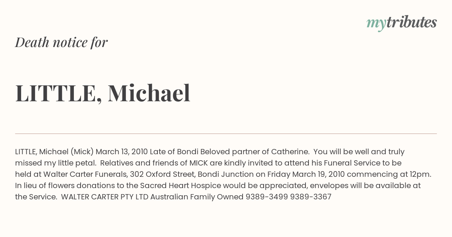Click the "LITTLE, Michael" heading
The image size is (452, 237).
tap(103, 93)
